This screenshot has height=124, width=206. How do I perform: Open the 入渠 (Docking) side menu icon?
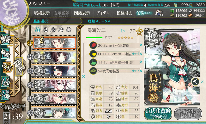click(5, 82)
